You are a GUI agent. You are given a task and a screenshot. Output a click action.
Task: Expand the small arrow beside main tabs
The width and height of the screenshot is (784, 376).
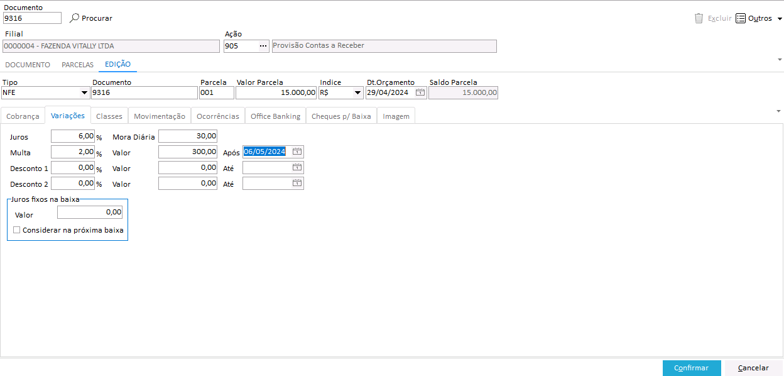pyautogui.click(x=780, y=59)
